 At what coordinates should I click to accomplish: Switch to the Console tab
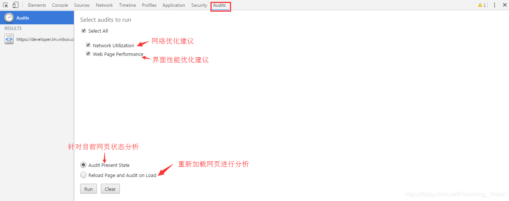(60, 5)
